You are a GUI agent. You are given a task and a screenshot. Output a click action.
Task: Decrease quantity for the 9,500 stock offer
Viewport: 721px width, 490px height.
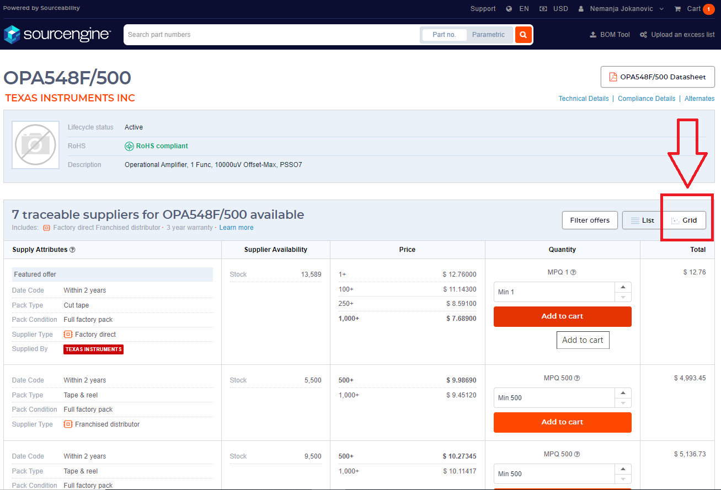tap(623, 479)
